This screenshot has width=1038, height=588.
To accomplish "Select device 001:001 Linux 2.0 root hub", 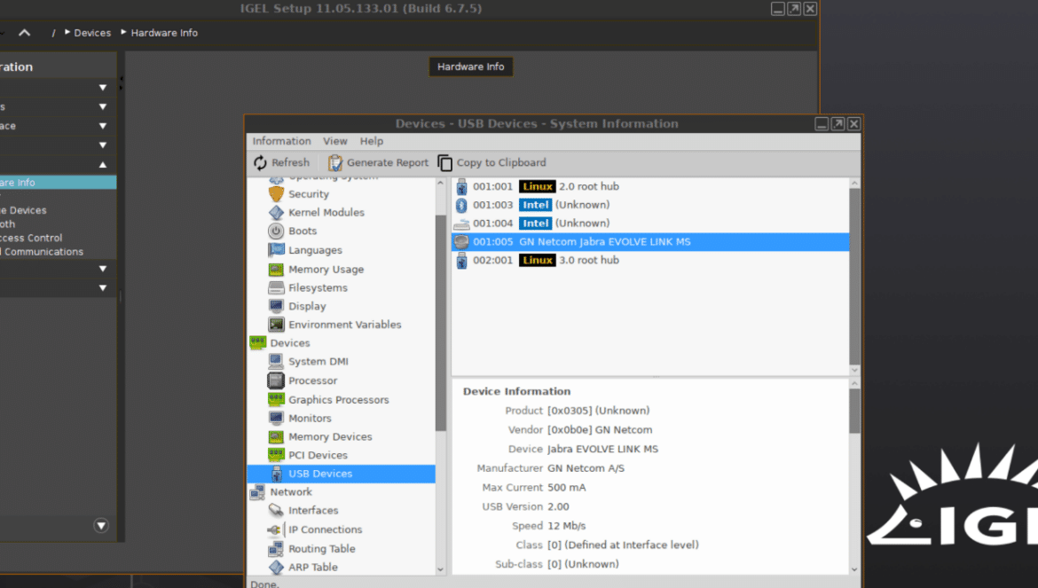I will (650, 186).
